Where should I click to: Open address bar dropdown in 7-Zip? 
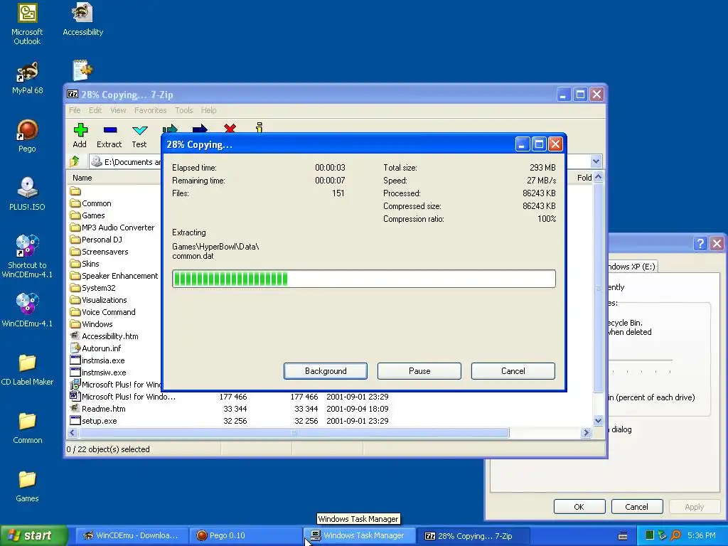(596, 161)
